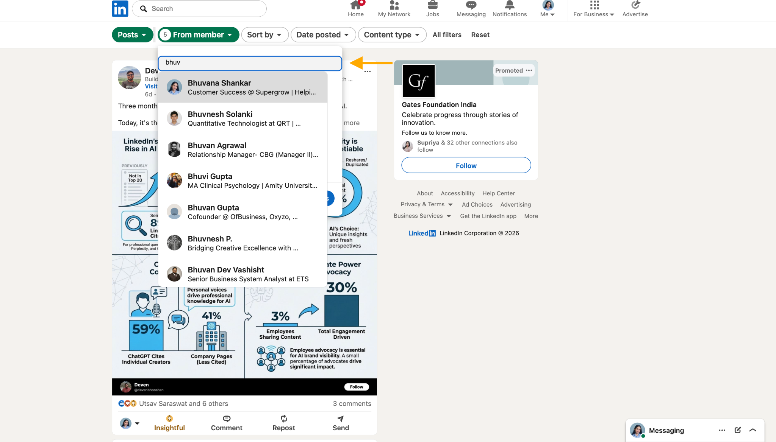Image resolution: width=776 pixels, height=442 pixels.
Task: Open the Date posted dropdown
Action: pos(323,35)
